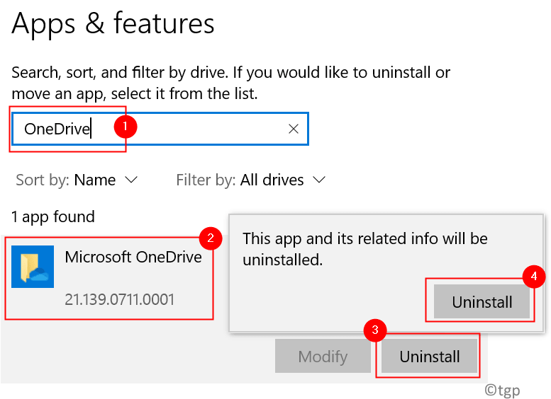Confirm Uninstall in the popup dialog
This screenshot has height=399, width=551.
(x=482, y=301)
